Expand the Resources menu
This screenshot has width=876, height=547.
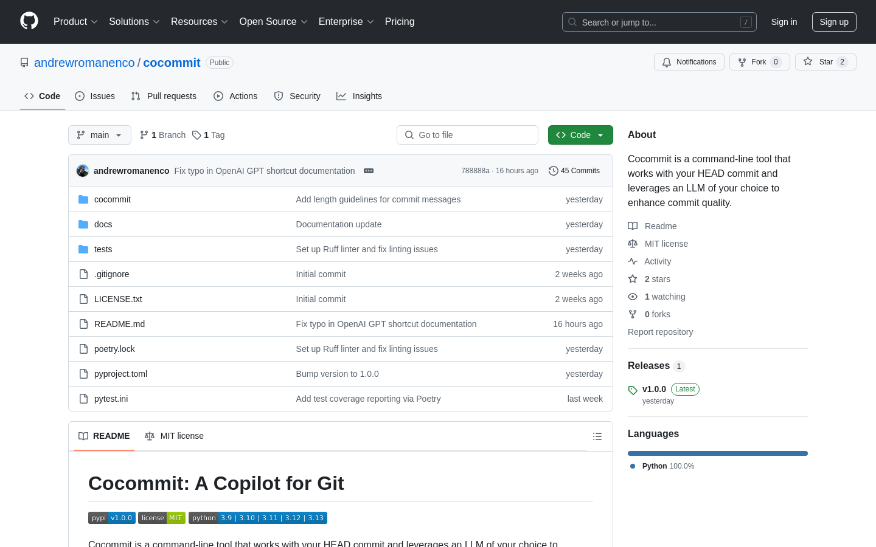click(200, 22)
